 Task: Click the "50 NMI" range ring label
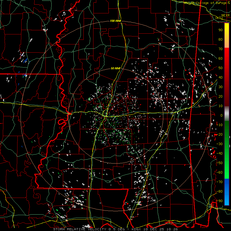point(115,68)
